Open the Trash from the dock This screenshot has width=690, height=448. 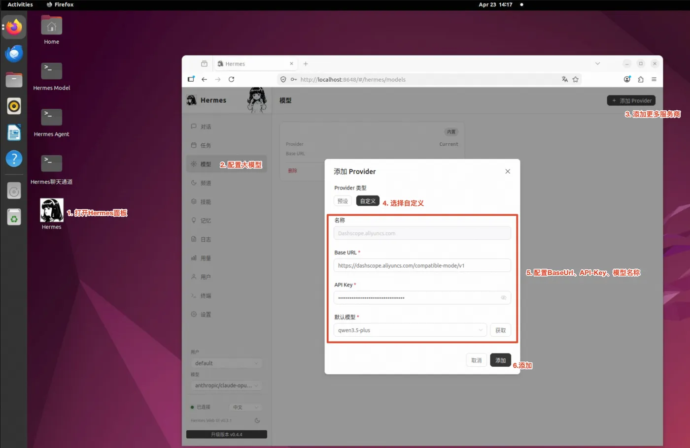tap(14, 217)
